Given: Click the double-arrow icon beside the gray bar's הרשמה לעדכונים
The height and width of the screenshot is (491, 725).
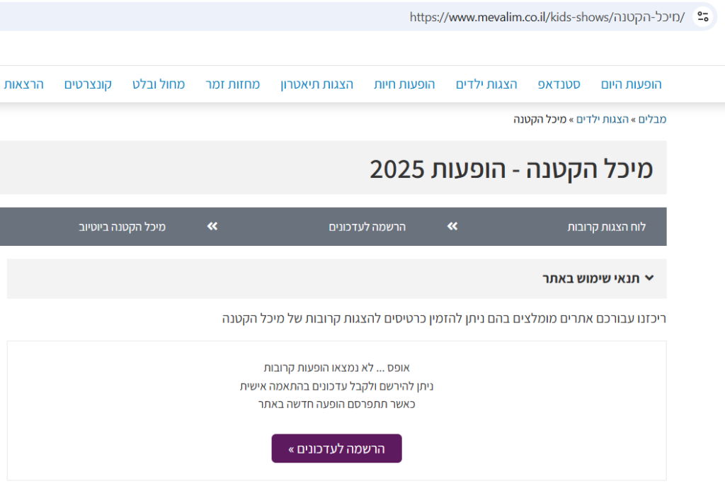Looking at the screenshot, I should tap(212, 226).
